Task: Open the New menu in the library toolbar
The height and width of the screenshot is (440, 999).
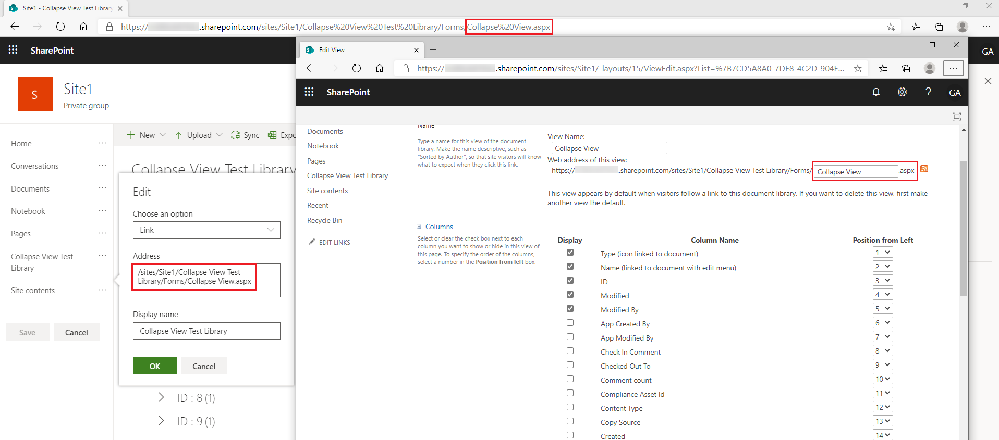Action: 147,135
